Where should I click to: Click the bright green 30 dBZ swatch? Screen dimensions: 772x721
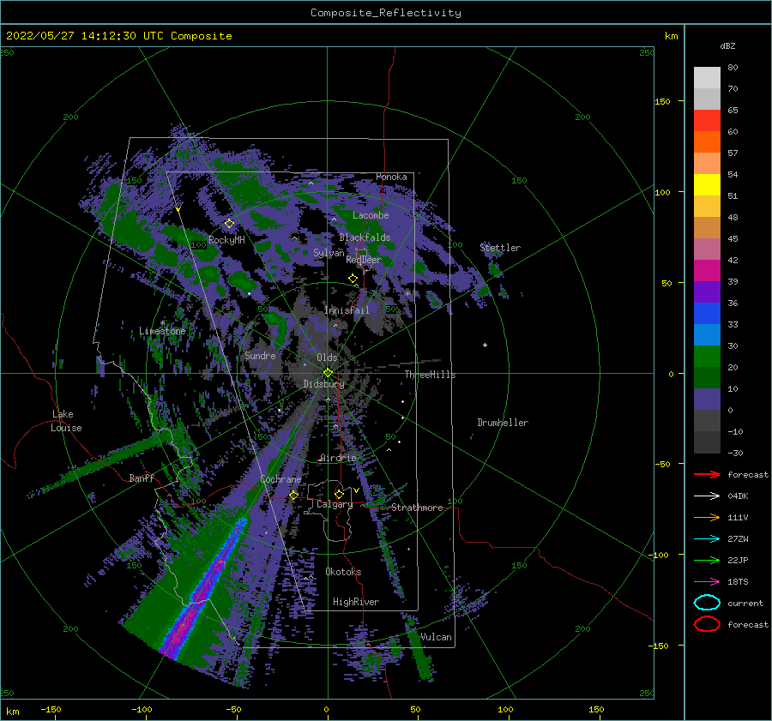[x=707, y=357]
